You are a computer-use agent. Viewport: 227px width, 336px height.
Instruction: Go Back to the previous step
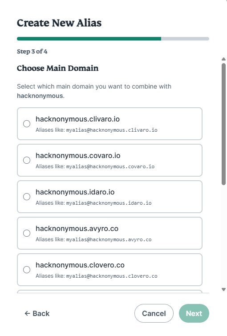coord(37,313)
